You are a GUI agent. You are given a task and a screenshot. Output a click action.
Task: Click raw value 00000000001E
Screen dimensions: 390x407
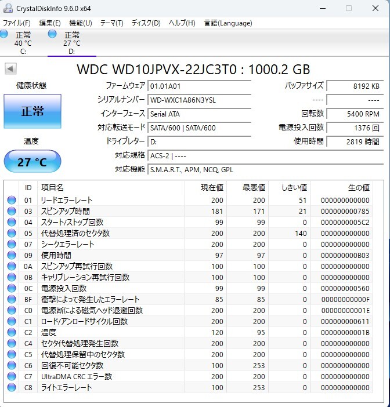[345, 310]
